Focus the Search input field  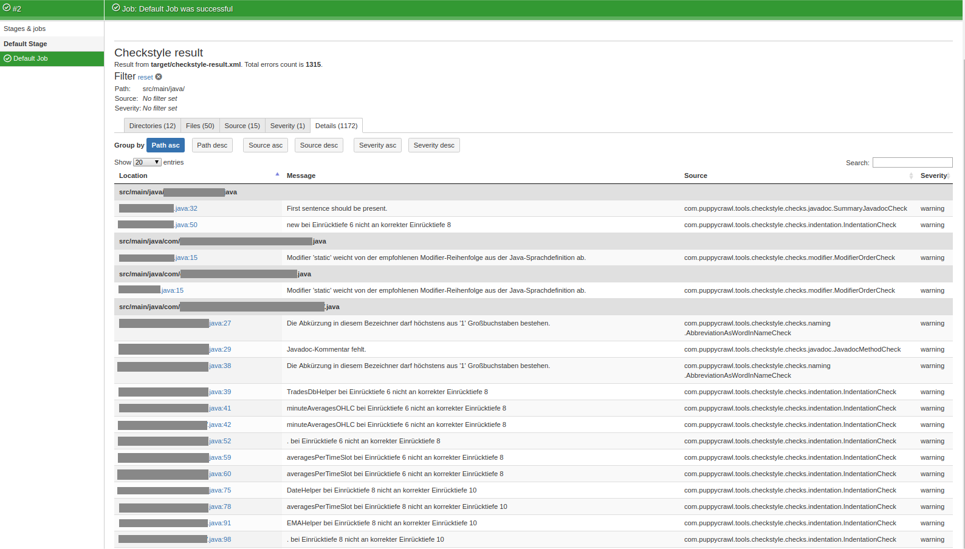[912, 162]
